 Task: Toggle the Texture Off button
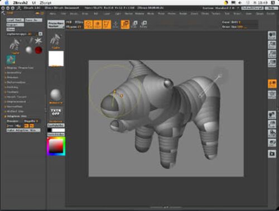[x=56, y=112]
